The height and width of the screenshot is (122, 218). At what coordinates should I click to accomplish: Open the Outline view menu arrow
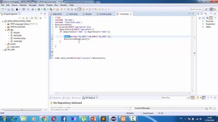pos(215,18)
